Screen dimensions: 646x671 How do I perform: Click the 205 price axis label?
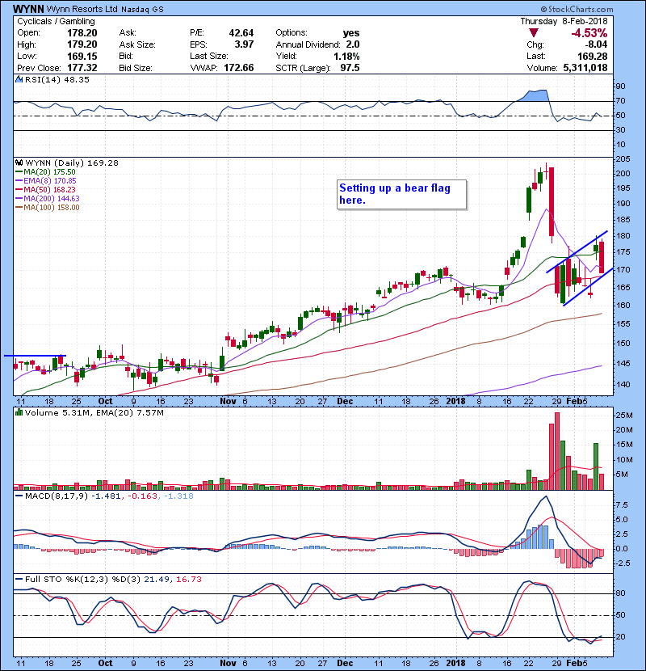(623, 158)
